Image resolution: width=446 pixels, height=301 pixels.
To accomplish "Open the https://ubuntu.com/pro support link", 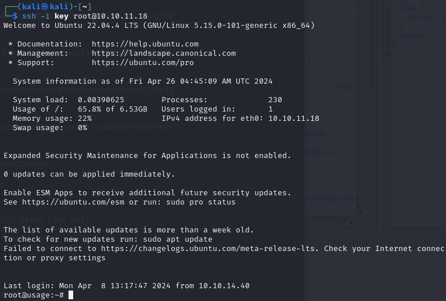I will [142, 63].
